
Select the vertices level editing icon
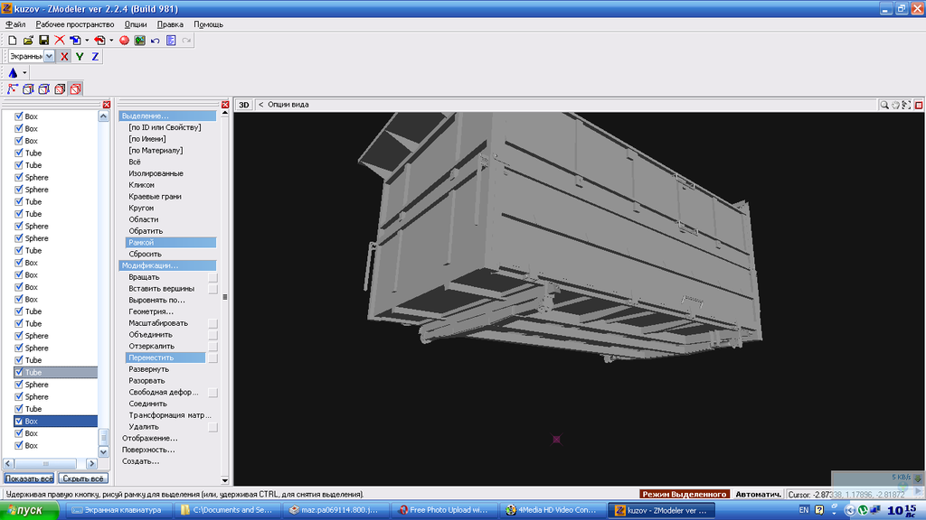[13, 88]
